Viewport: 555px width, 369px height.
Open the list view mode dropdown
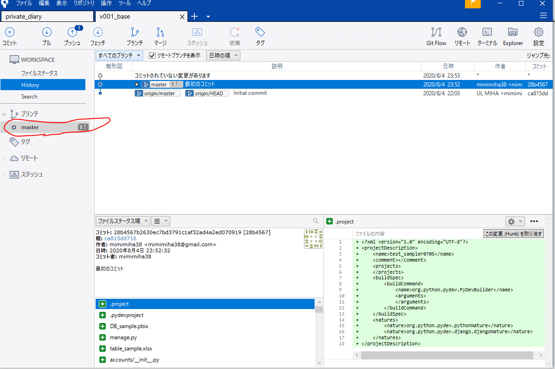pyautogui.click(x=161, y=221)
